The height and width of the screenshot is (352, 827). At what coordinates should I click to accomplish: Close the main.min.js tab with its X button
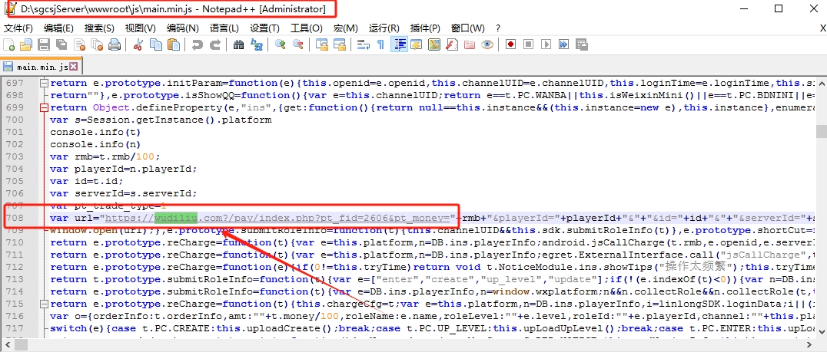click(73, 66)
